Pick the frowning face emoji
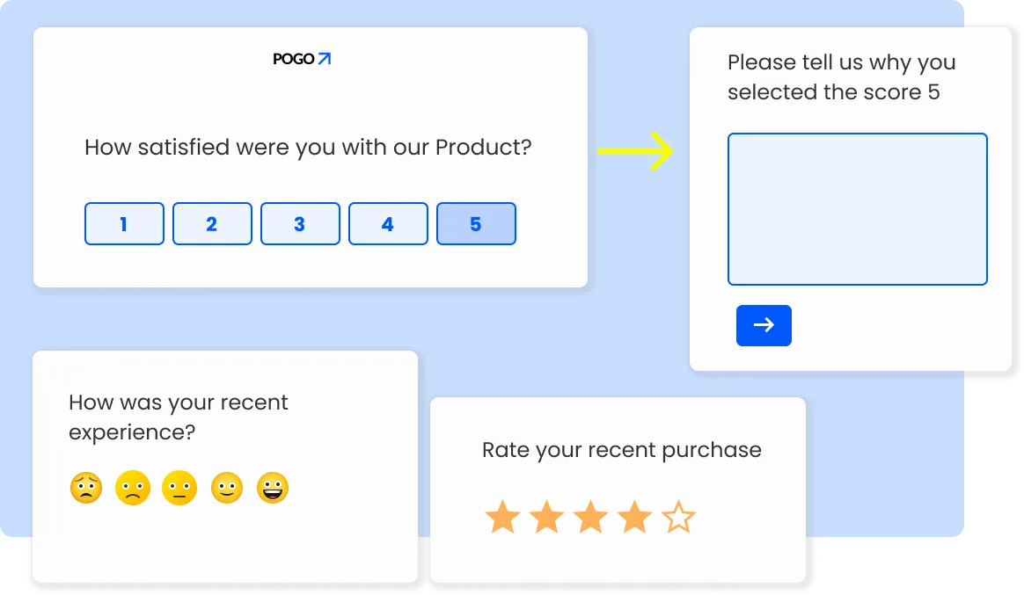 click(x=133, y=488)
